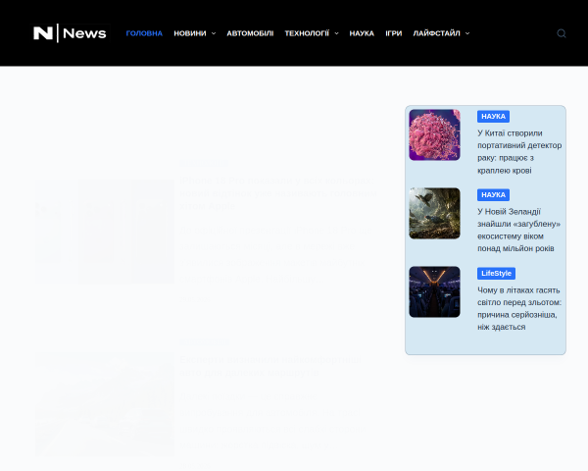Open the ЛАЙФСТАЙЛ menu item
Image resolution: width=588 pixels, height=471 pixels.
(x=436, y=33)
